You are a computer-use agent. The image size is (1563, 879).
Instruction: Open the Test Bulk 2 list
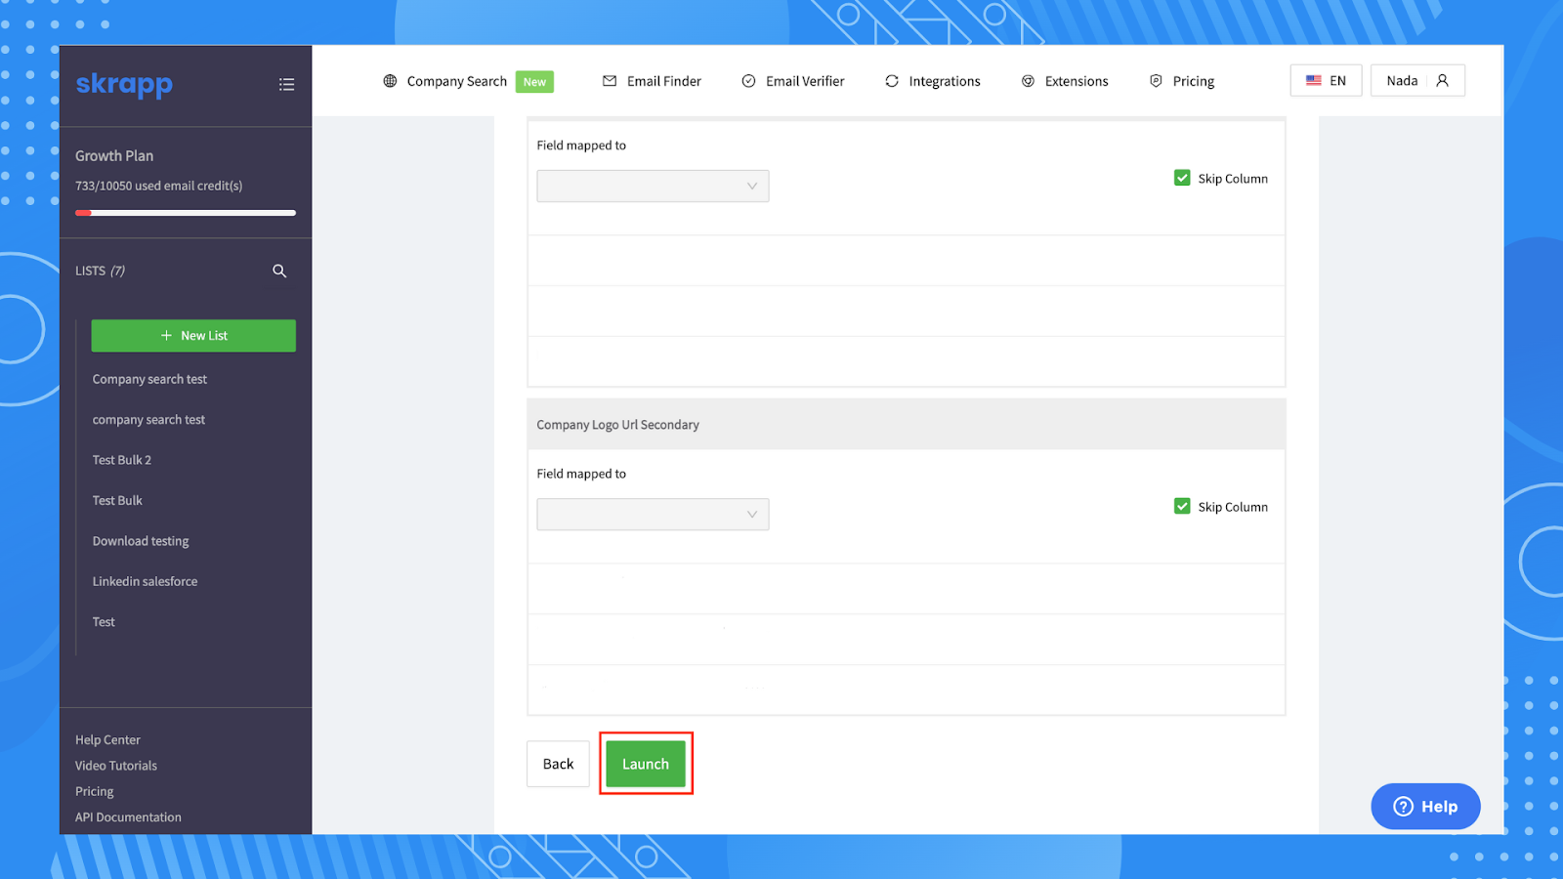122,460
